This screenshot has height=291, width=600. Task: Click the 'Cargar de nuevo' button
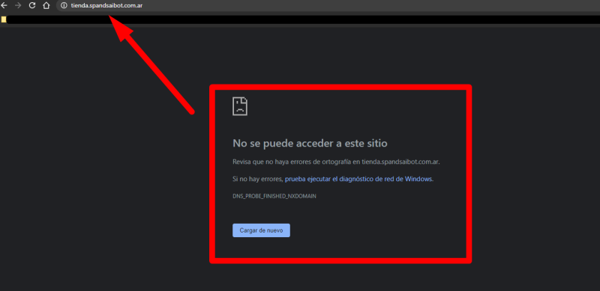click(261, 230)
